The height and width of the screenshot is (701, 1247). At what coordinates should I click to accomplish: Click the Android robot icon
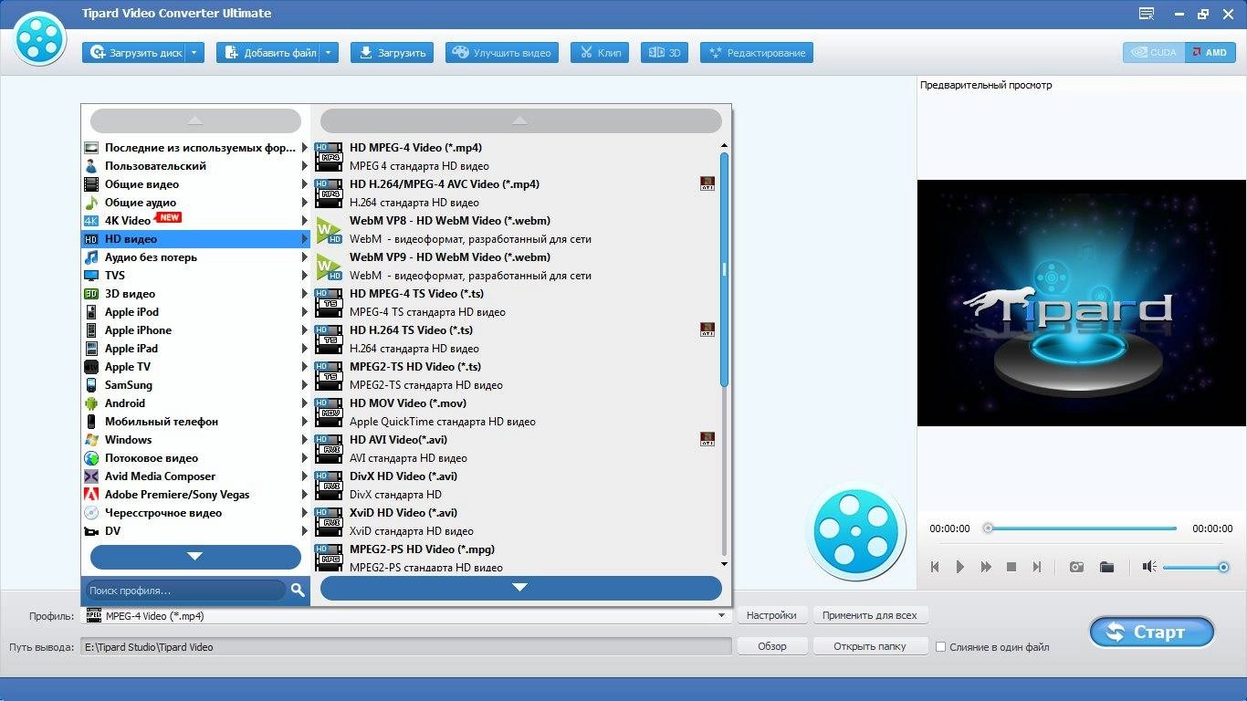[91, 403]
